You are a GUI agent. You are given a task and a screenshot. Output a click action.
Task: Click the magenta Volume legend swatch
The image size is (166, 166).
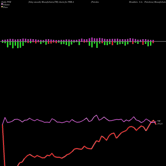(2, 4)
